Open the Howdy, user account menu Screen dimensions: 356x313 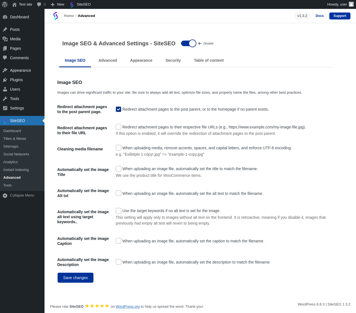(337, 4)
